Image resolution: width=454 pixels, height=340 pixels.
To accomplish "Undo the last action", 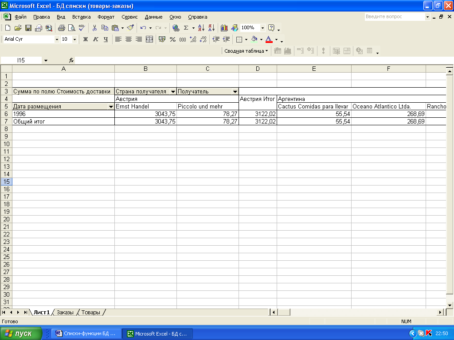I will (x=143, y=28).
